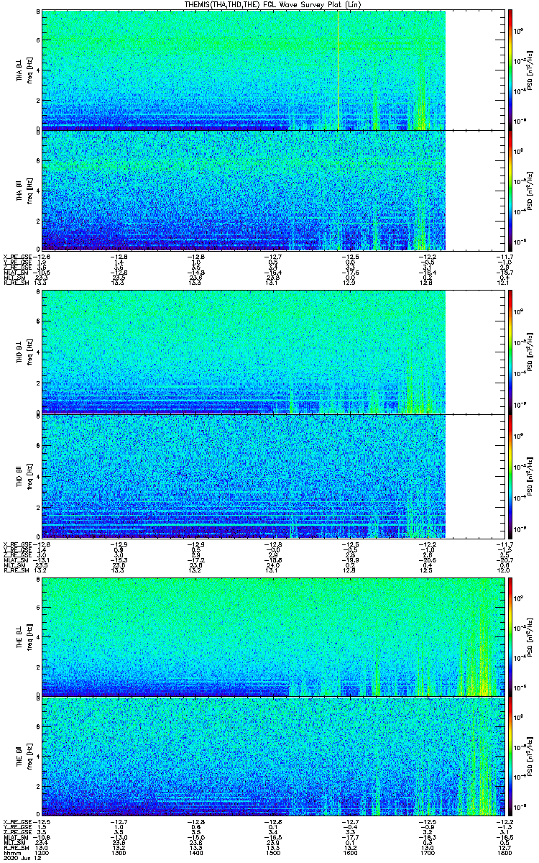Click the 1300 time label on bottom axis

pos(119,853)
